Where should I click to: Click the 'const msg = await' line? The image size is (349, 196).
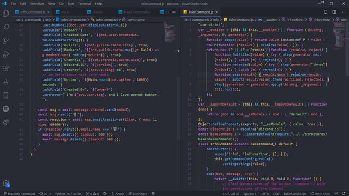pyautogui.click(x=84, y=109)
